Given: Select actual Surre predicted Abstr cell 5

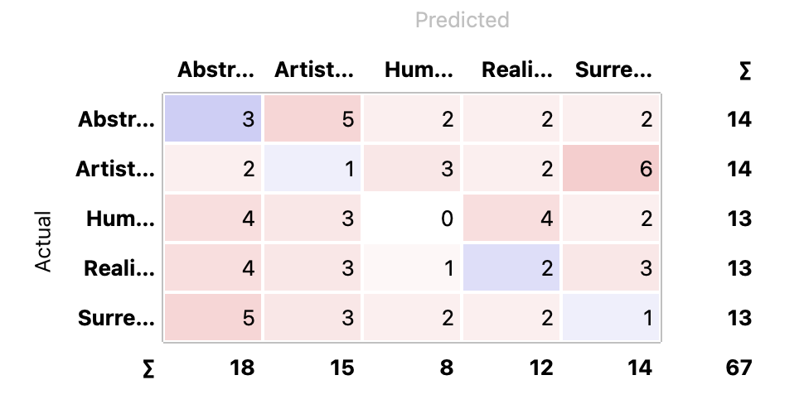Looking at the screenshot, I should pyautogui.click(x=213, y=317).
